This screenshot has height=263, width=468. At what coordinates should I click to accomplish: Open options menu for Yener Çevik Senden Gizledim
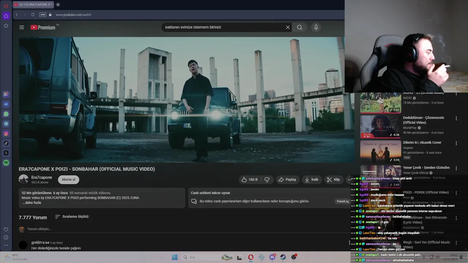coord(456,168)
